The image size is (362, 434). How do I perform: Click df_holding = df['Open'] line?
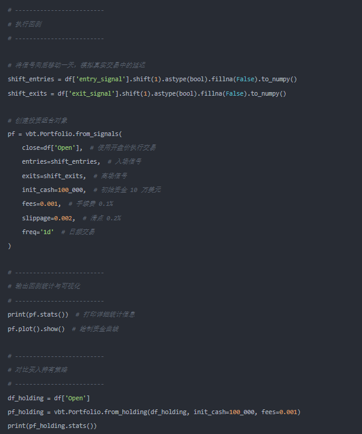(49, 398)
